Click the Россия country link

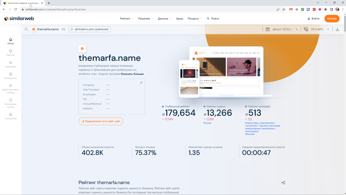207,123
